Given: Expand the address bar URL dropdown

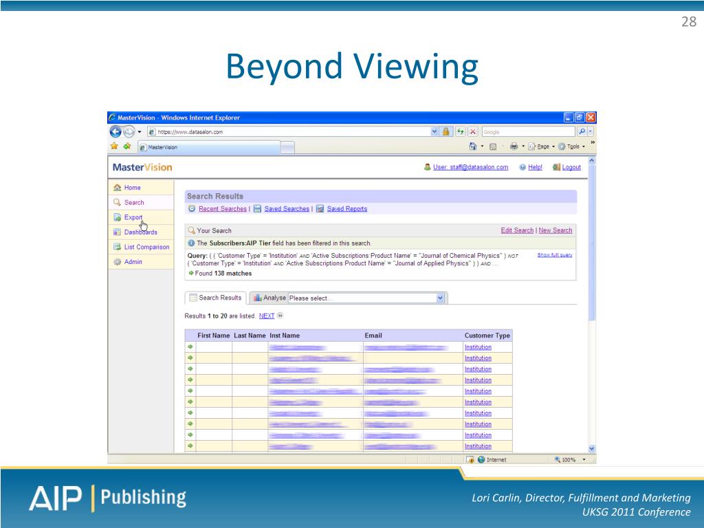Looking at the screenshot, I should (x=434, y=132).
